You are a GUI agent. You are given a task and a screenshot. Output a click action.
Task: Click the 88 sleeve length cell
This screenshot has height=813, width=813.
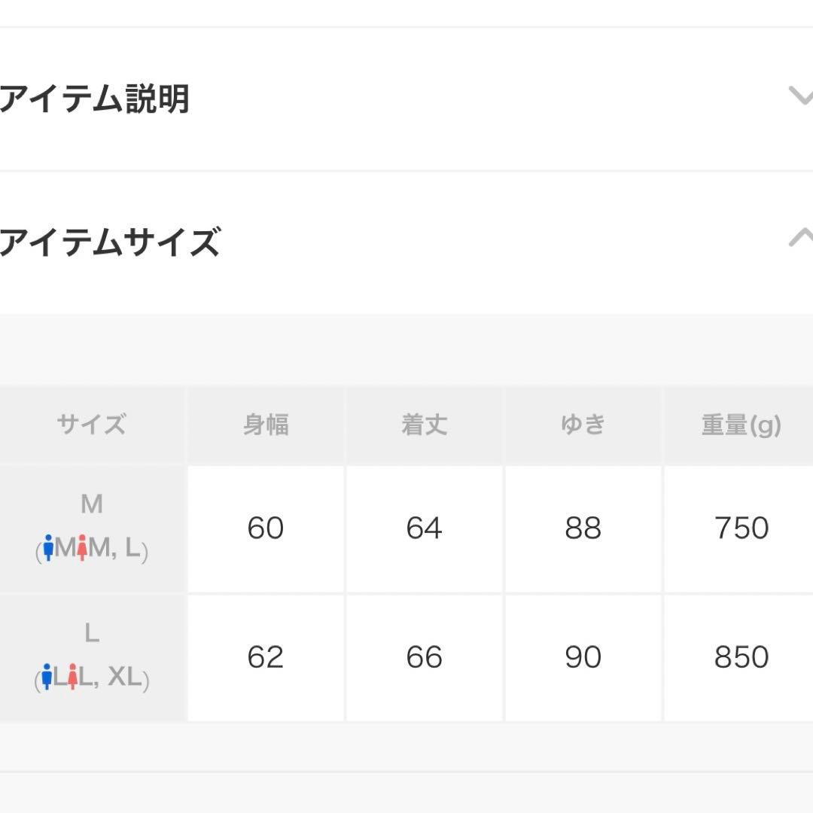click(583, 528)
